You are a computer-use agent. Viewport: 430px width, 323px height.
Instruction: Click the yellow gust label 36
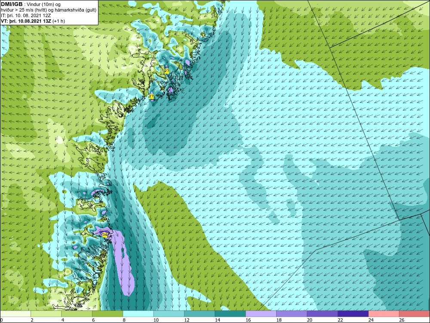click(105, 235)
